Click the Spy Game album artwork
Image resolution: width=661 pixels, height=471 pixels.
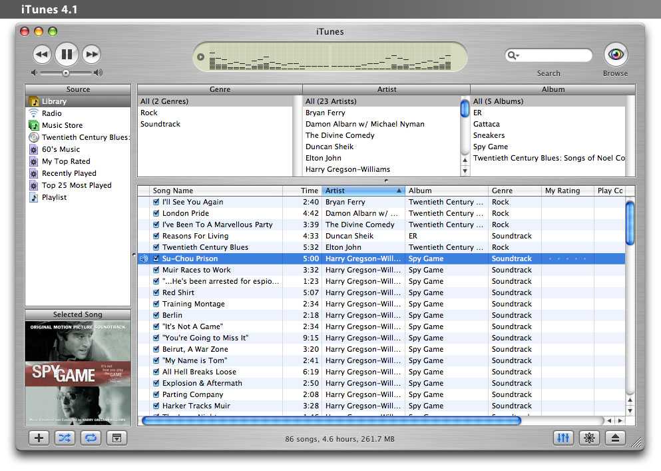[78, 374]
